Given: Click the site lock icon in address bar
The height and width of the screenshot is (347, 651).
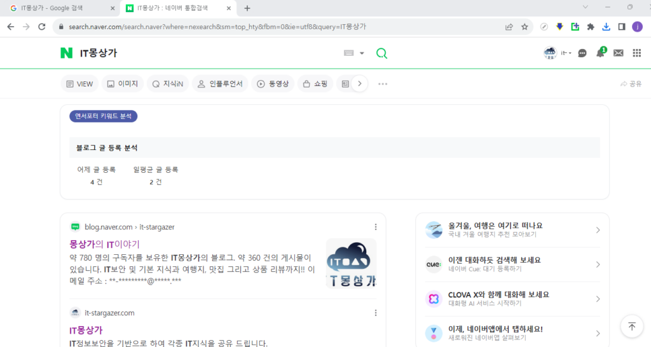Looking at the screenshot, I should click(61, 27).
